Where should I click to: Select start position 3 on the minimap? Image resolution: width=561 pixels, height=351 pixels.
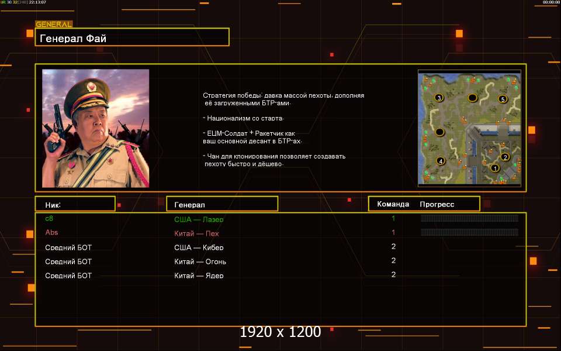(439, 98)
